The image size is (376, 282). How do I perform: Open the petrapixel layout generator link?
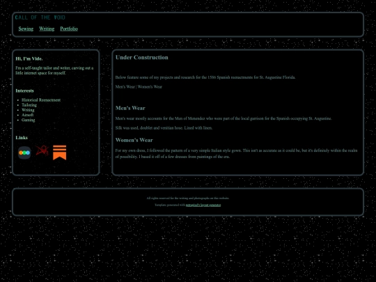coord(203,205)
